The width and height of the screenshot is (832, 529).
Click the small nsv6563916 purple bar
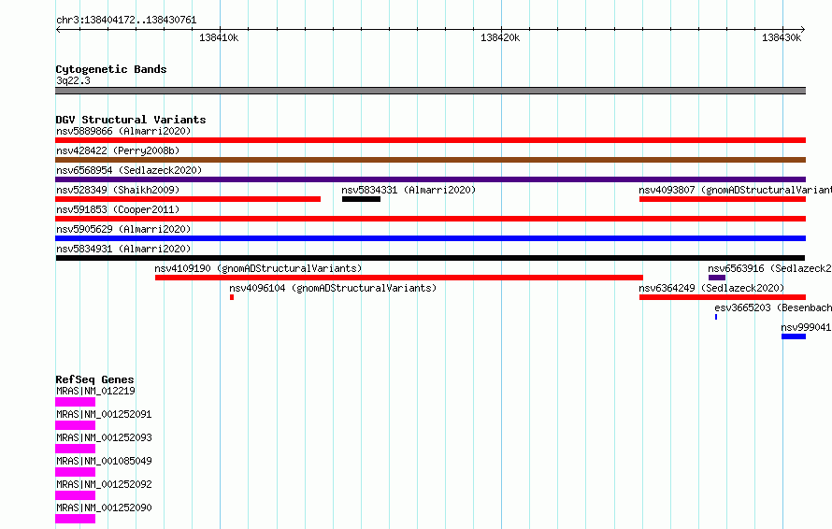tap(717, 278)
